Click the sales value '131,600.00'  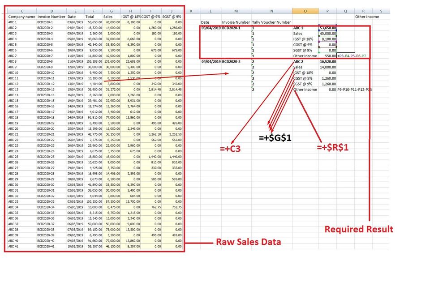point(112,61)
